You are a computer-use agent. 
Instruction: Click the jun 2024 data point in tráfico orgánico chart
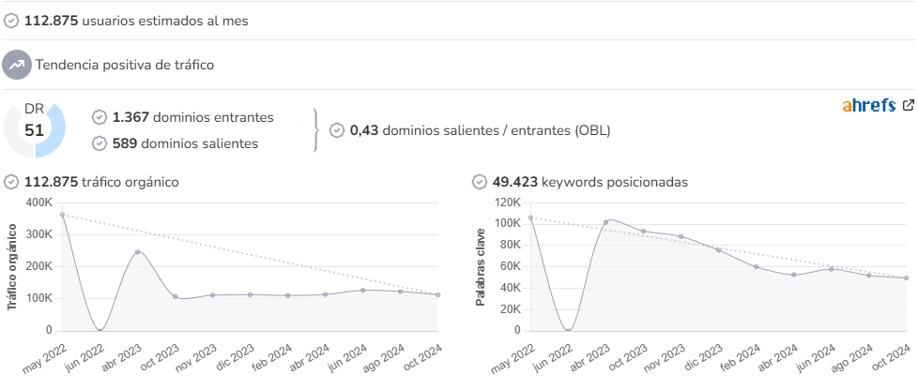pyautogui.click(x=363, y=291)
